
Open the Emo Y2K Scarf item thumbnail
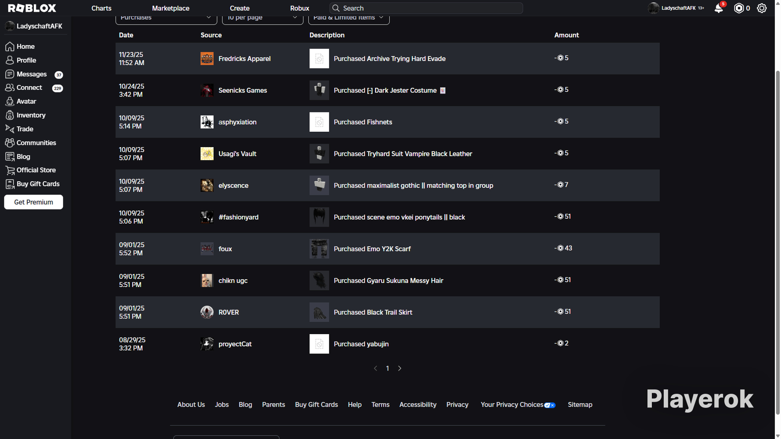[x=319, y=249]
